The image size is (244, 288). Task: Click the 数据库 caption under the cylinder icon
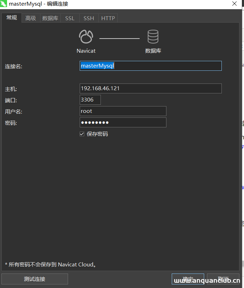click(x=153, y=51)
